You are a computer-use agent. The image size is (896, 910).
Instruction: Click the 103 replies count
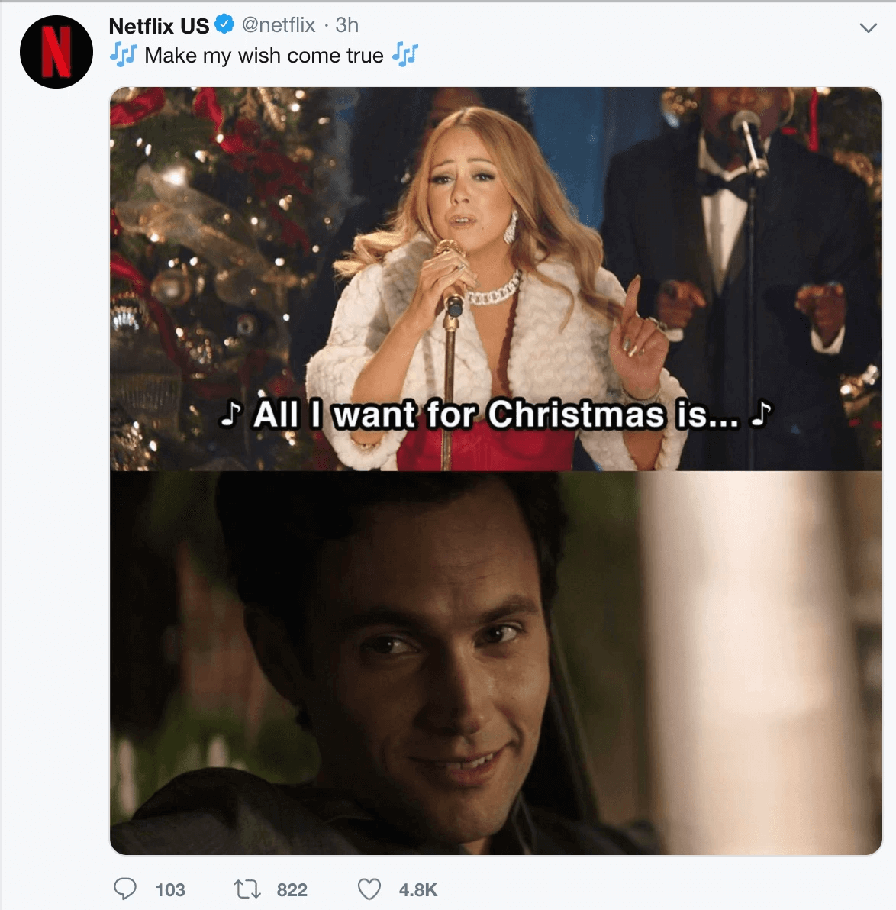170,889
